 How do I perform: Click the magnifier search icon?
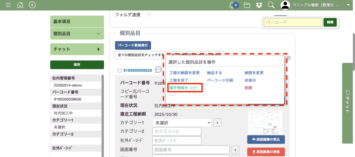coord(271,5)
